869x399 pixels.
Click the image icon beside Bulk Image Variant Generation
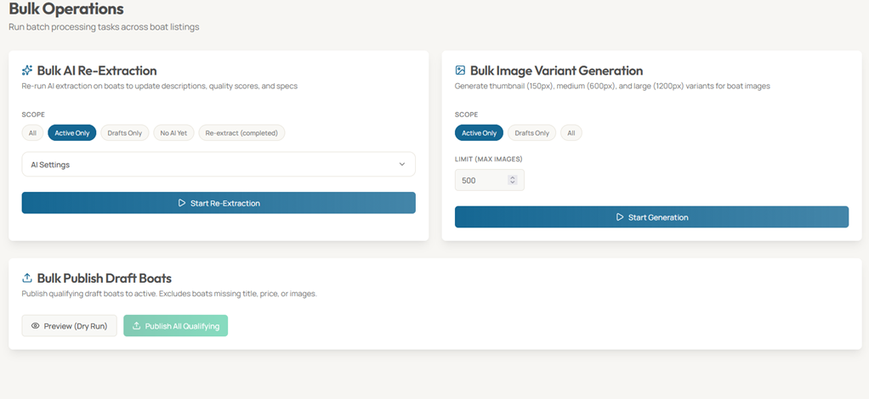pos(460,70)
